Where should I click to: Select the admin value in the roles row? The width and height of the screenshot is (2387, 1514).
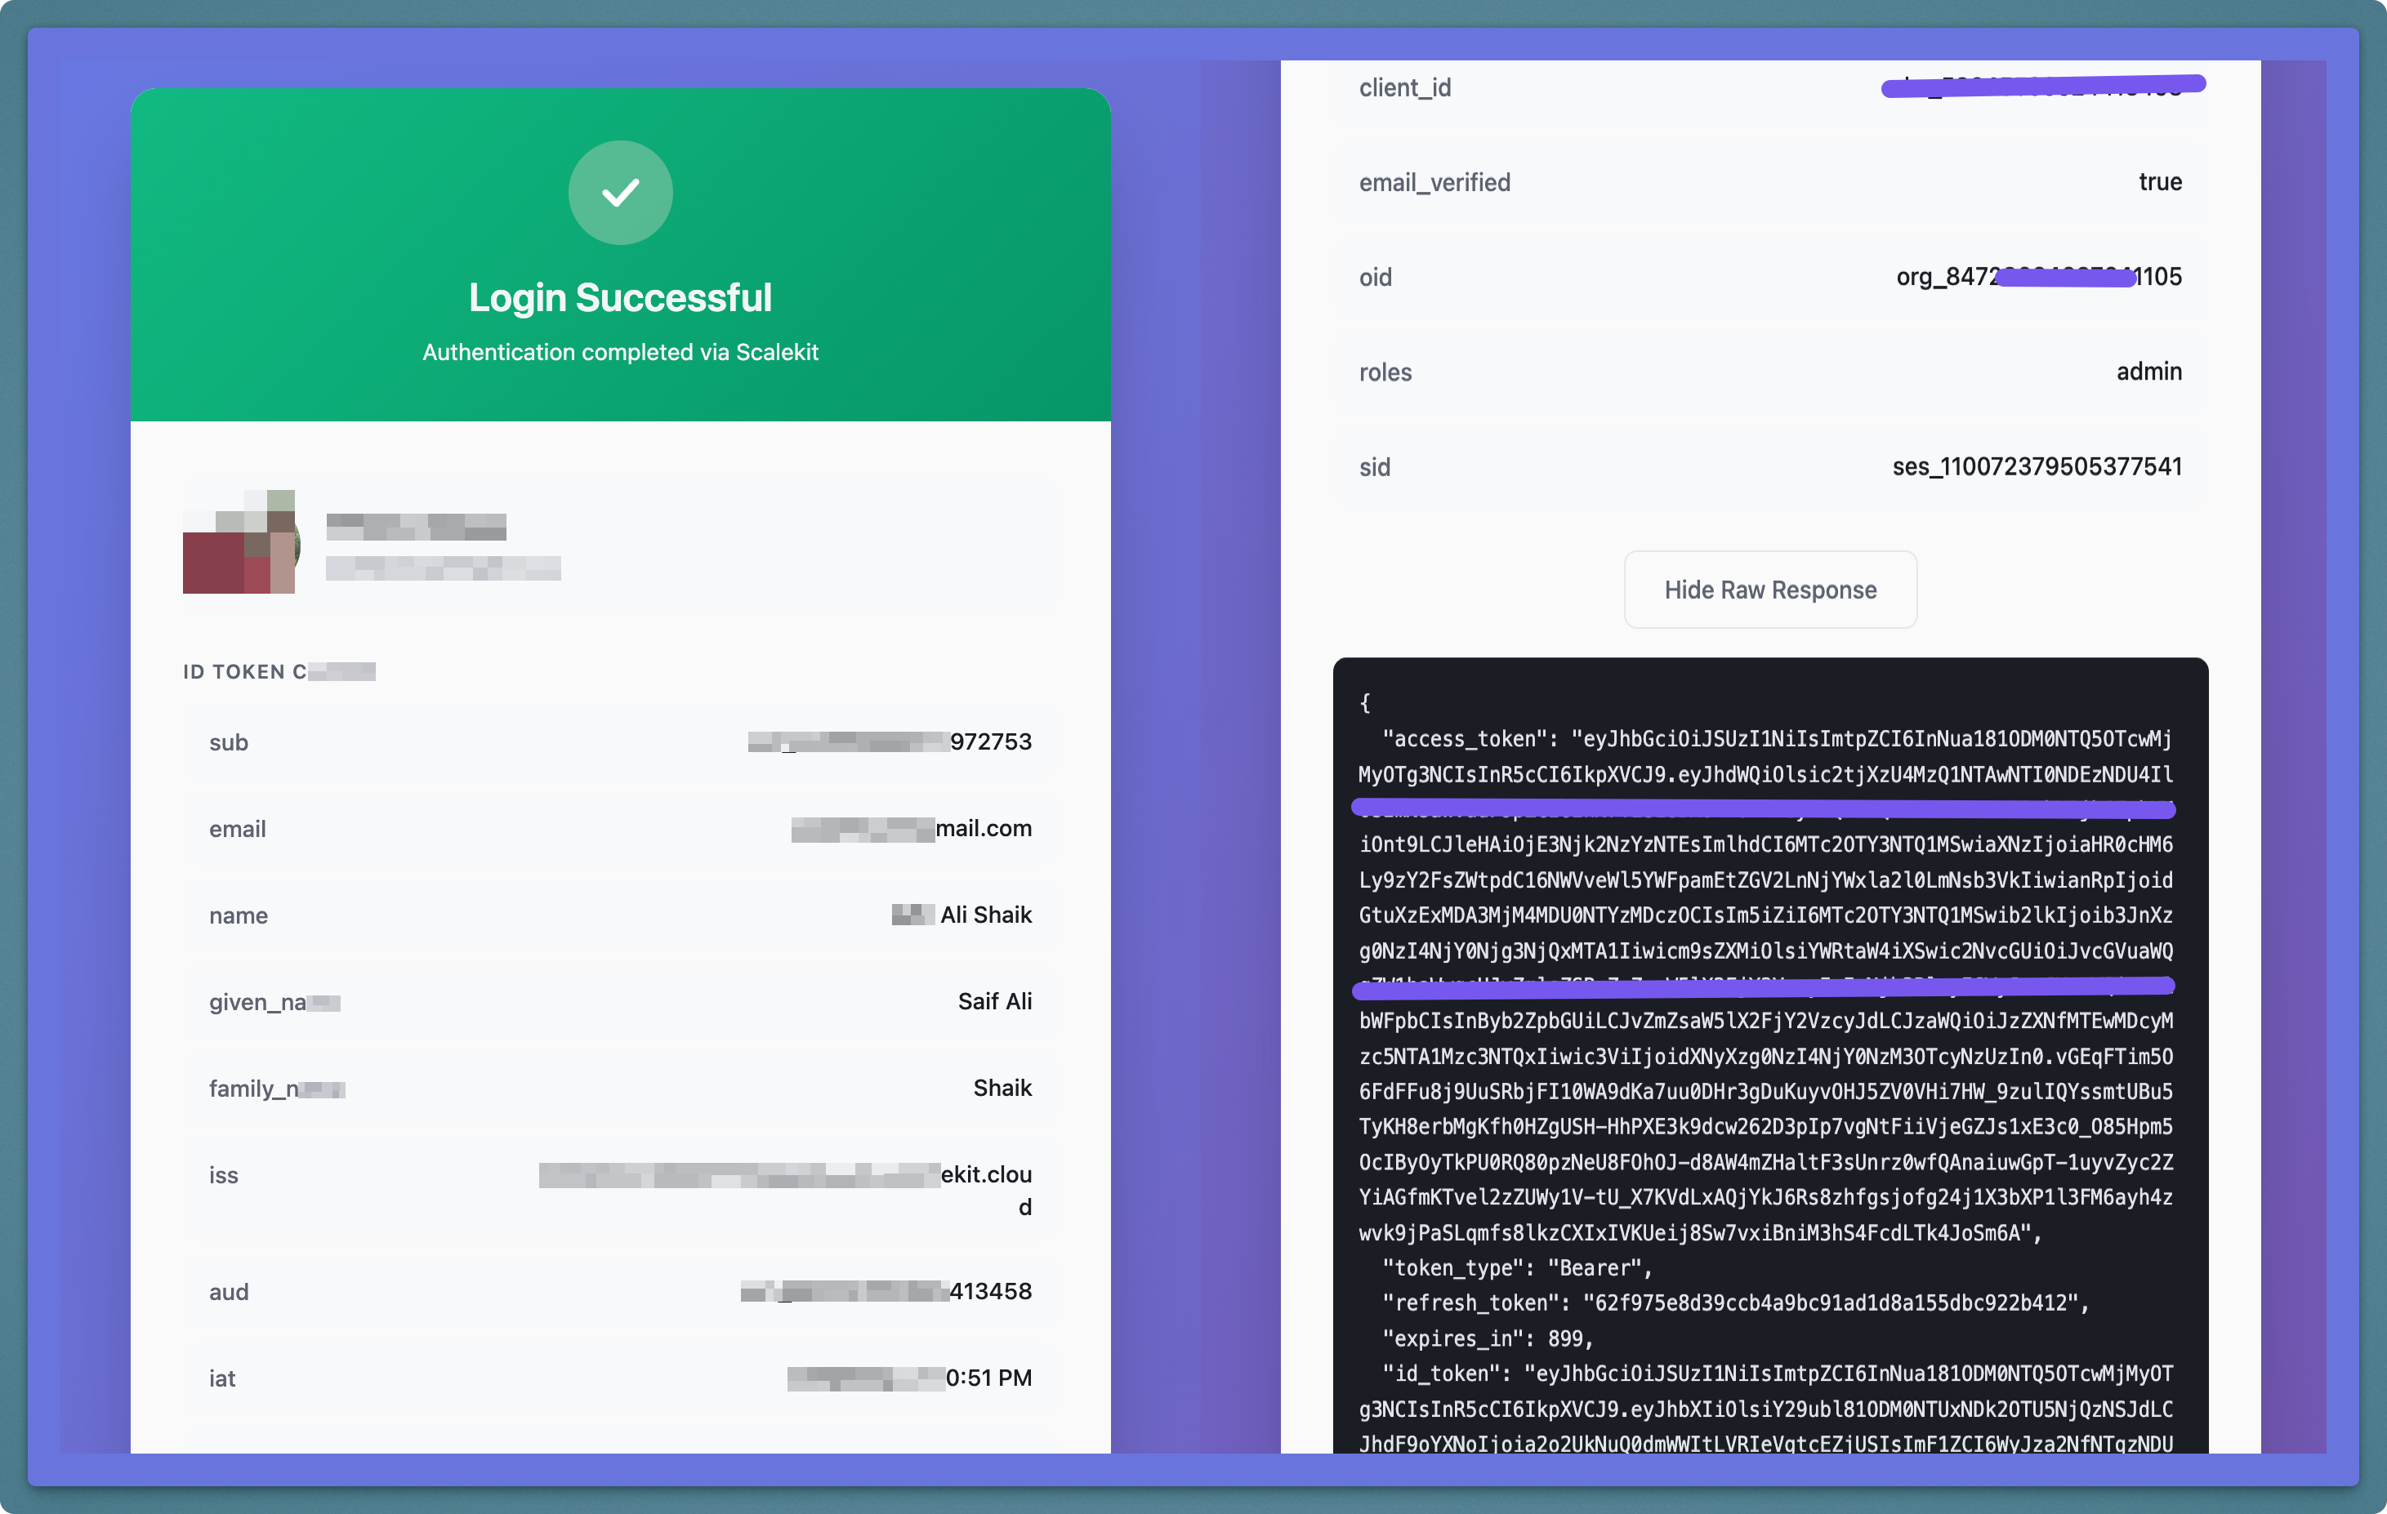pos(2148,372)
